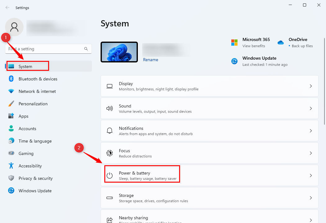Viewport: 326px width, 223px height.
Task: Click the Sound speaker icon
Action: point(110,108)
